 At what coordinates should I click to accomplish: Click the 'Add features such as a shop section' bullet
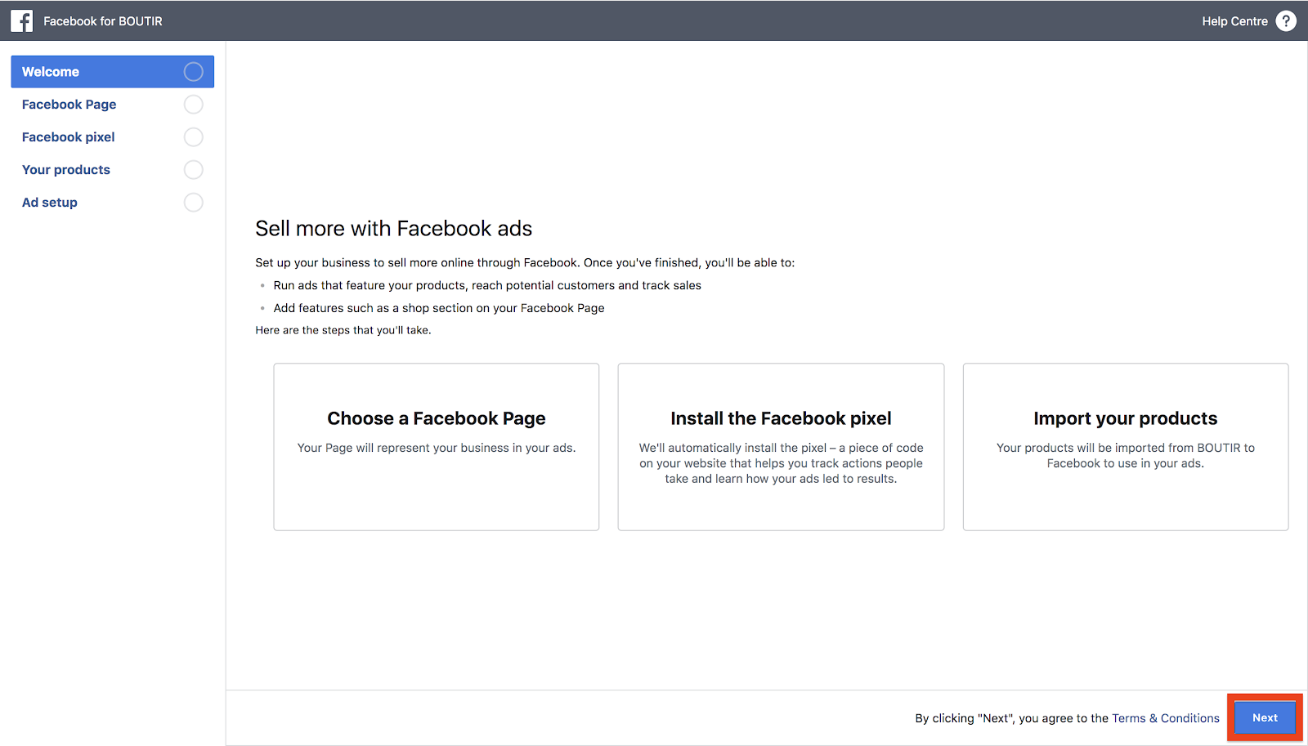pyautogui.click(x=439, y=308)
